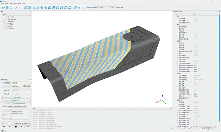This screenshot has width=221, height=132.
Task: Click the 新建规划器 button
Action: pos(18,123)
